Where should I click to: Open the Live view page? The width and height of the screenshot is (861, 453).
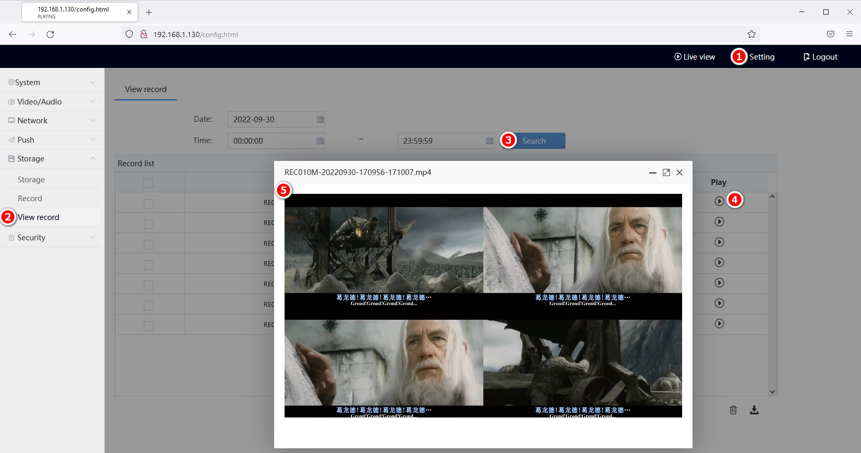[x=694, y=57]
